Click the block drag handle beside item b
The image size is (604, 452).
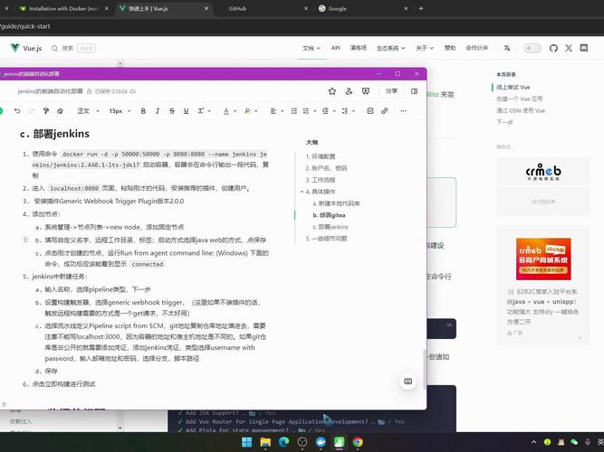tap(25, 240)
